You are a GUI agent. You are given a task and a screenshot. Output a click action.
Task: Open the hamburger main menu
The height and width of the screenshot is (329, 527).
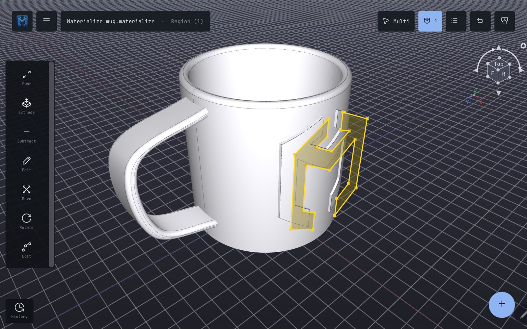click(x=46, y=21)
